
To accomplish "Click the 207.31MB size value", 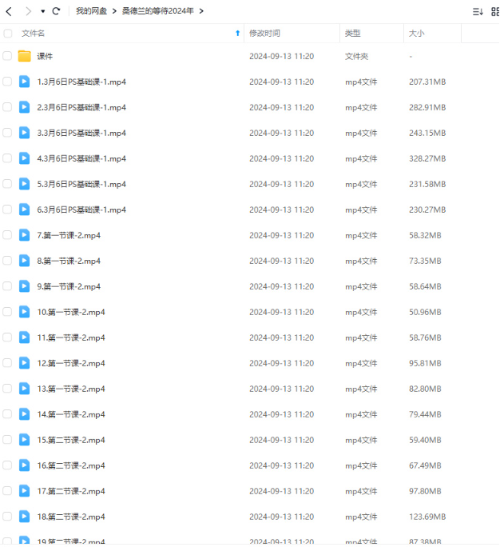I will (427, 82).
